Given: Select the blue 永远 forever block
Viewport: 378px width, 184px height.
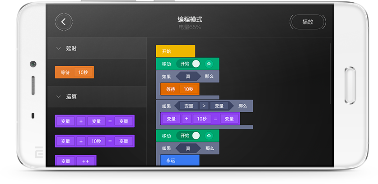Looking at the screenshot, I should (179, 160).
